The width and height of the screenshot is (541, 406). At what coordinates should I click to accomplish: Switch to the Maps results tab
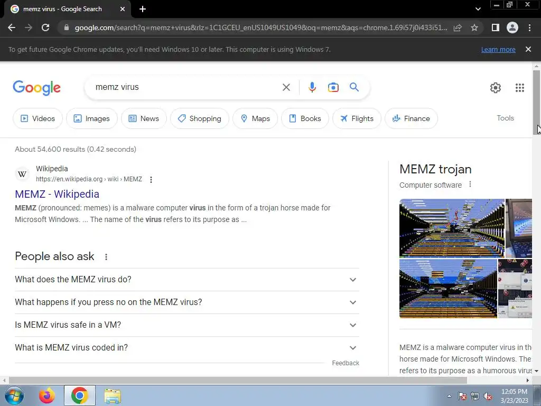(255, 118)
